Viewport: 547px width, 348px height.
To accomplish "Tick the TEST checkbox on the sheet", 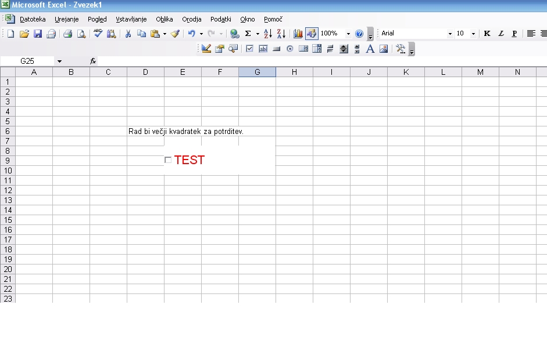I will [168, 160].
